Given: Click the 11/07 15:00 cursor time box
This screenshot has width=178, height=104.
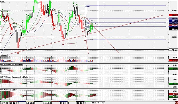Looking at the screenshot, I should [98, 103].
